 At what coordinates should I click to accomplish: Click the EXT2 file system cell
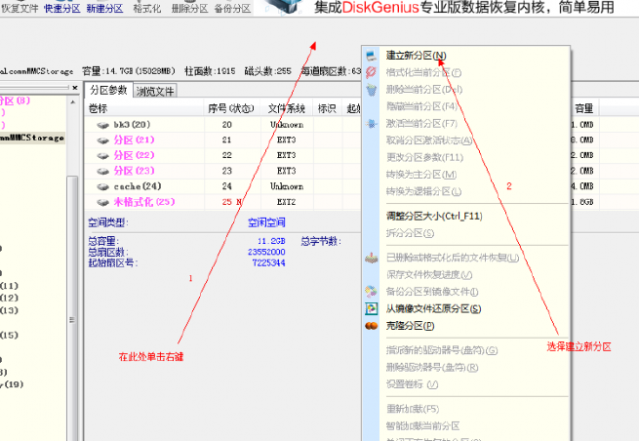[x=286, y=202]
